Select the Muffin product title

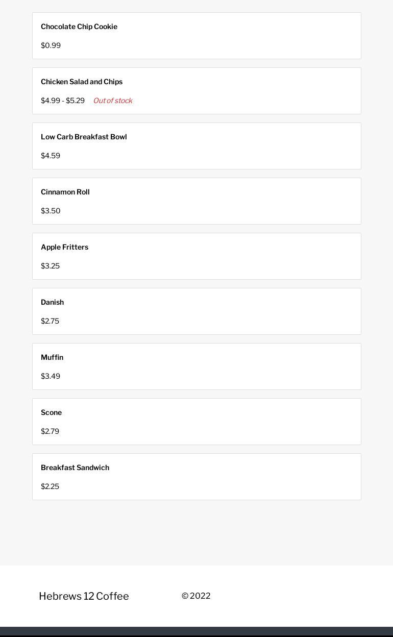[x=52, y=357]
